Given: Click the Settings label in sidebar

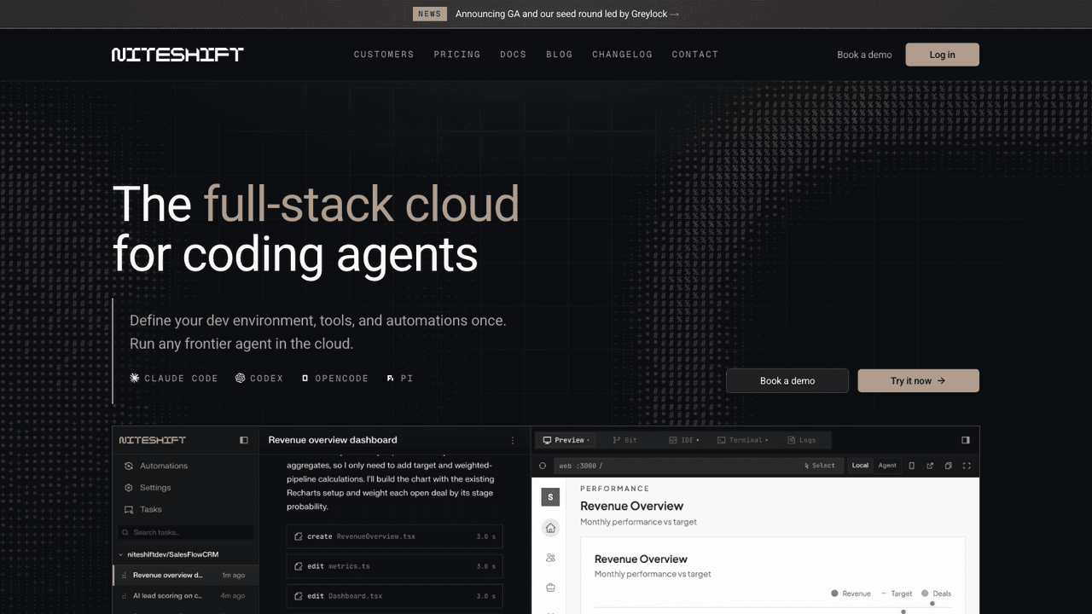Looking at the screenshot, I should [155, 488].
